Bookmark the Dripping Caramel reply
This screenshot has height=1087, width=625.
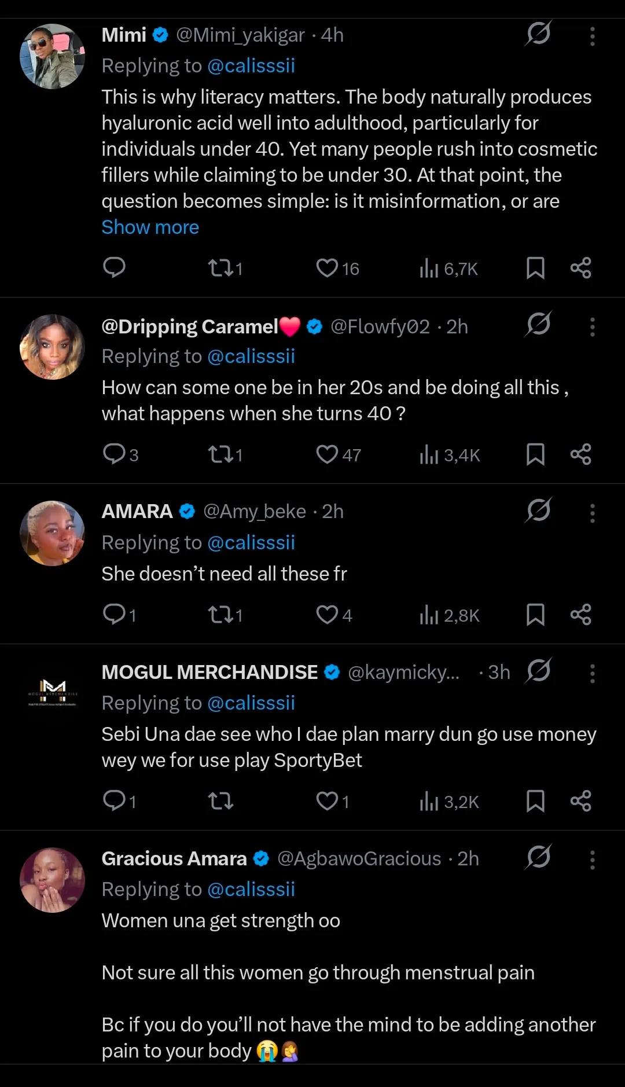(x=535, y=454)
